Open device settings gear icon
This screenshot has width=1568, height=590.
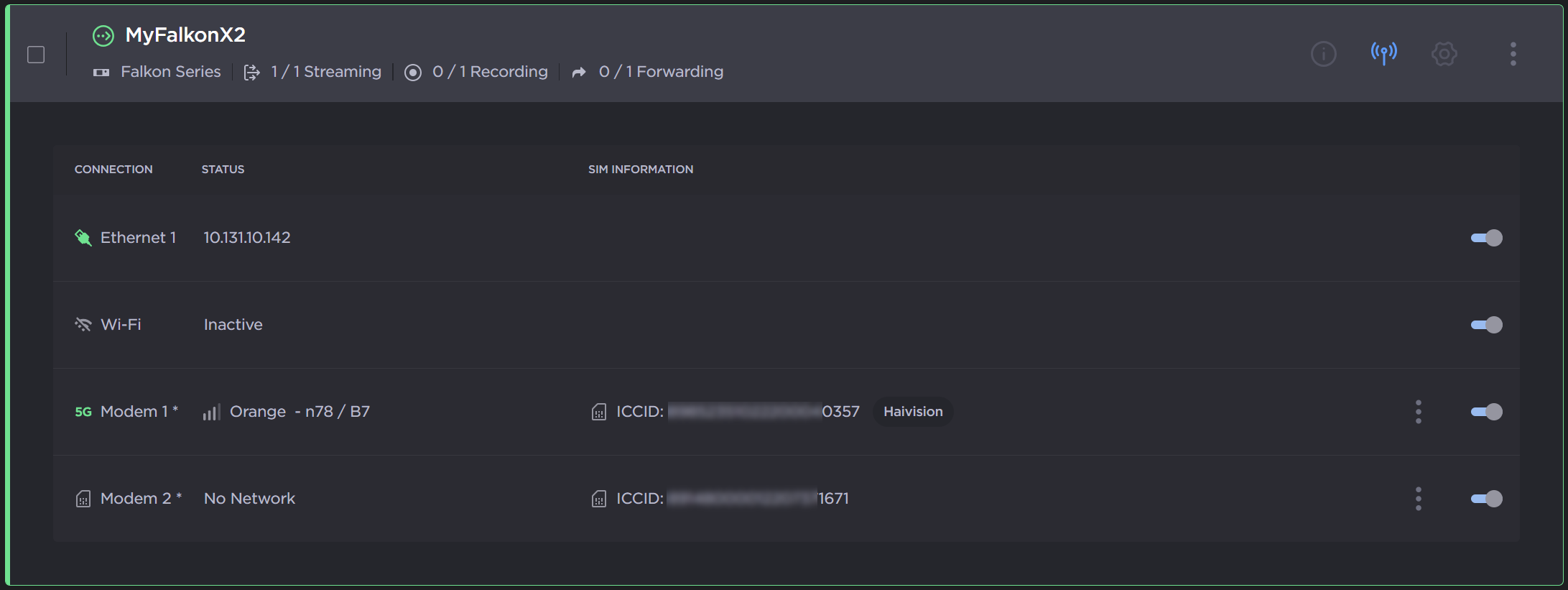(1444, 54)
